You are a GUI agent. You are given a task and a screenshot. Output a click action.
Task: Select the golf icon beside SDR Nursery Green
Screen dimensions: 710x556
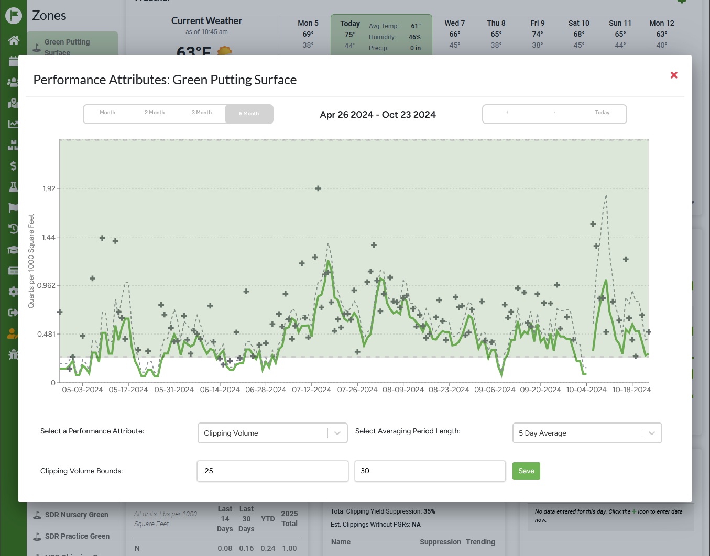coord(37,515)
